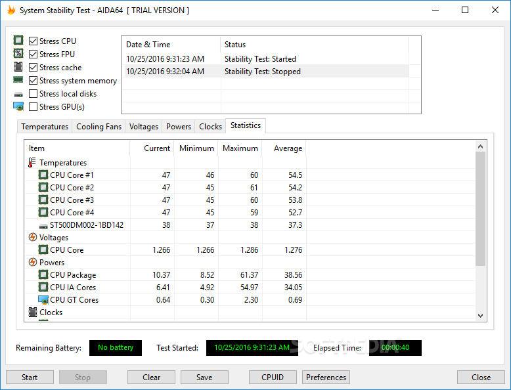Click the 'No battery' indicator
Viewport: 511px width, 390px height.
tap(116, 347)
